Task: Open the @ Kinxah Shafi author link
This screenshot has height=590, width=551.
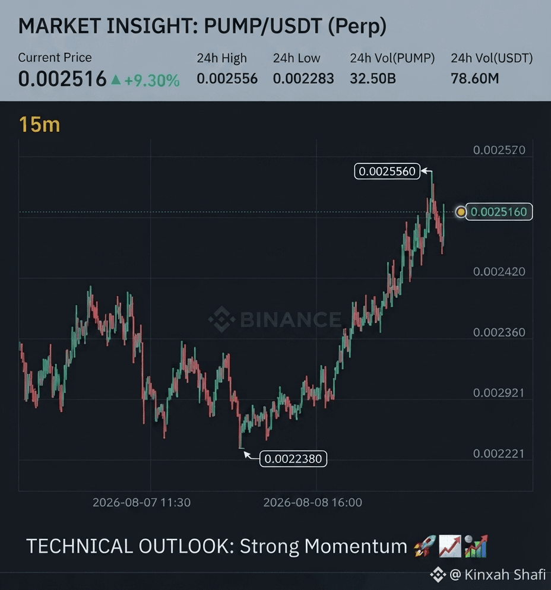Action: point(497,575)
